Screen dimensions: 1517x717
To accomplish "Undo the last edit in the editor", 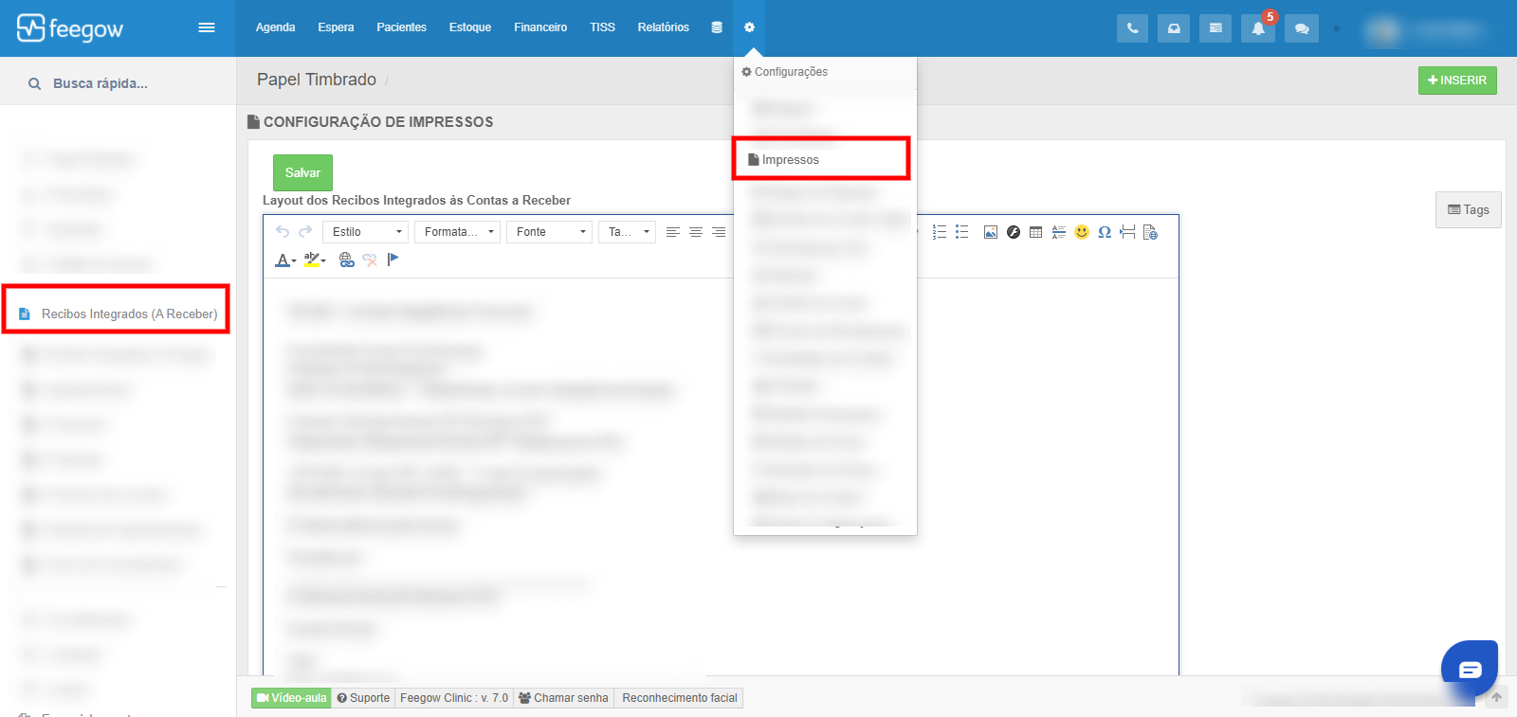I will [283, 232].
